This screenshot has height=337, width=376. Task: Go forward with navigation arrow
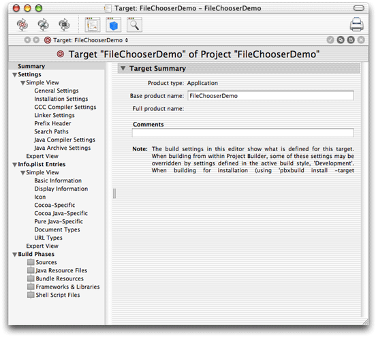[36, 40]
